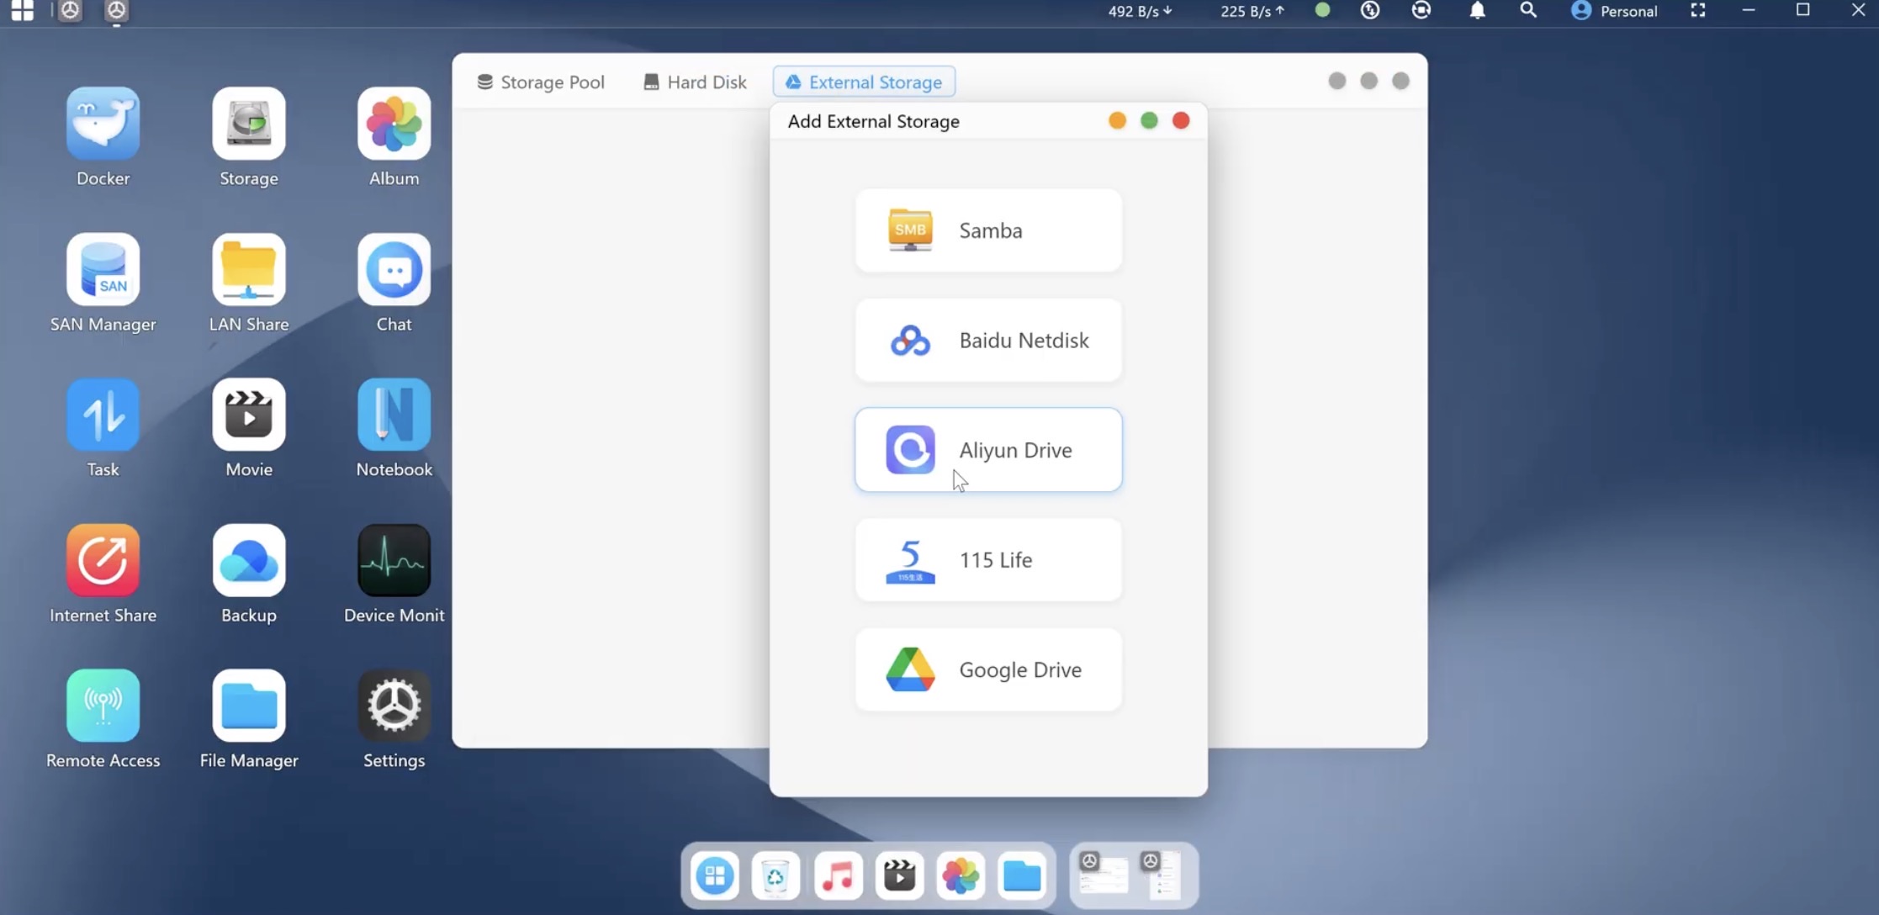This screenshot has height=915, width=1879.
Task: Open the Settings desktop app
Action: click(394, 706)
